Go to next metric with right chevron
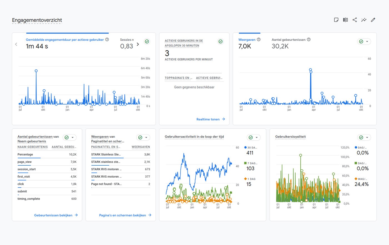This screenshot has width=389, height=245. 138,44
